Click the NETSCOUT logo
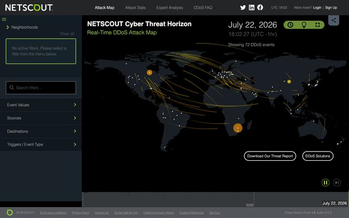Image resolution: width=349 pixels, height=218 pixels. (x=29, y=8)
